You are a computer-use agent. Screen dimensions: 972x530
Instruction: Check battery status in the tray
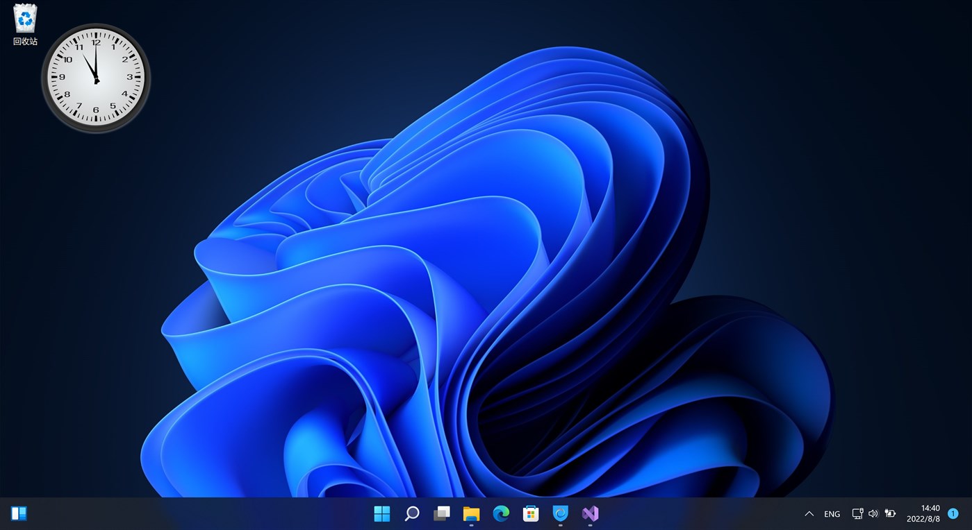(x=890, y=513)
